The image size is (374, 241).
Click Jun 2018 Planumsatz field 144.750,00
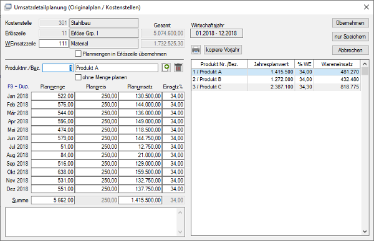pos(140,138)
